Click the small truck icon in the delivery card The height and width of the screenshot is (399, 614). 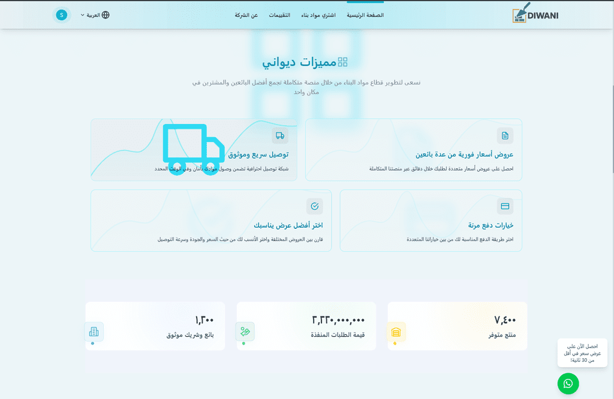280,136
